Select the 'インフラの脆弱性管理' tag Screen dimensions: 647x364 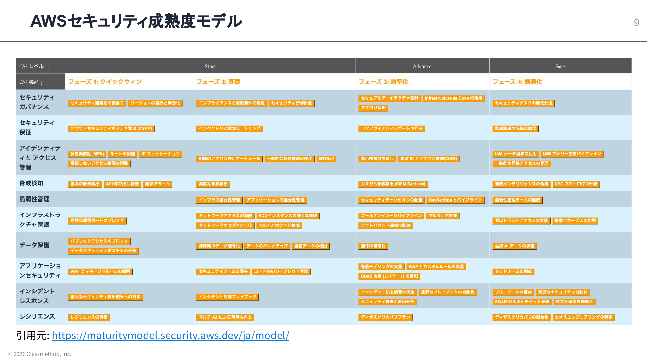[x=219, y=200]
